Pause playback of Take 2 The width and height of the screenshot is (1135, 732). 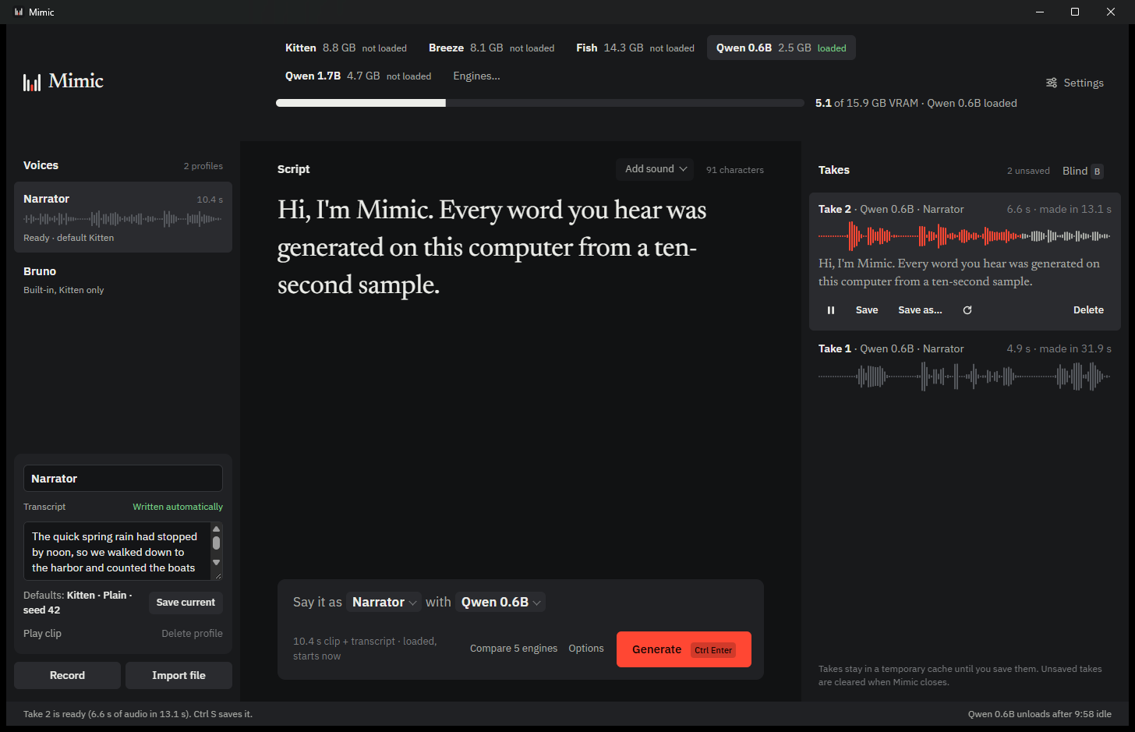coord(831,310)
